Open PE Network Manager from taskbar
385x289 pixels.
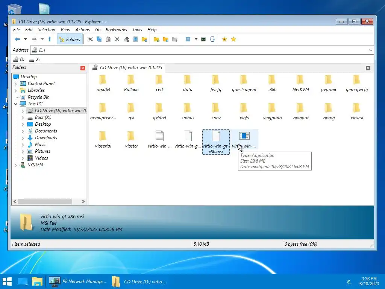77,281
